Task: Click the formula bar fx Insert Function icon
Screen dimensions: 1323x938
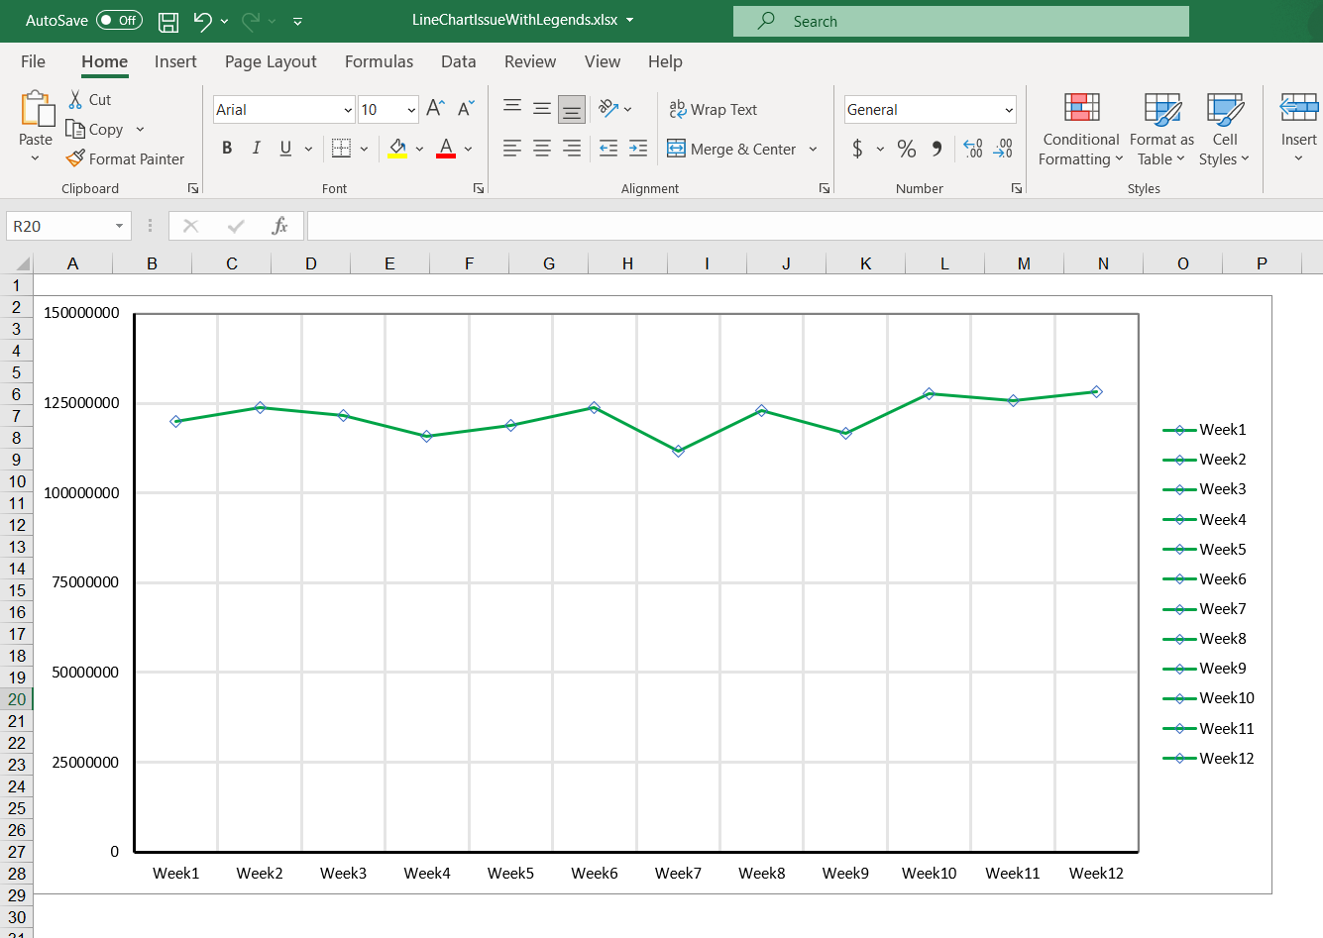Action: click(279, 226)
